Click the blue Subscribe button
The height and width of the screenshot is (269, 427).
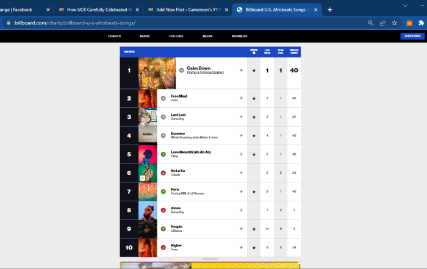click(x=412, y=36)
